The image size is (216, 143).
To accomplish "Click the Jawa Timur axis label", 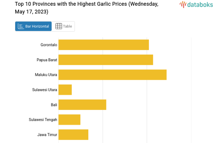I will [x=47, y=134].
